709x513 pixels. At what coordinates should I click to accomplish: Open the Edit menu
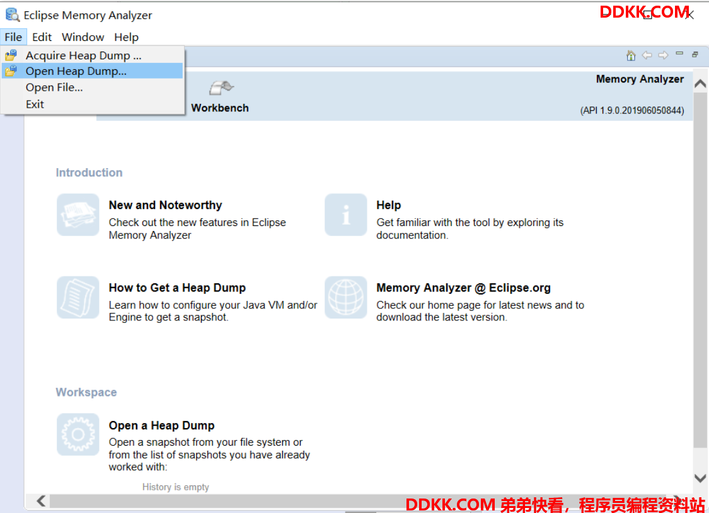42,37
